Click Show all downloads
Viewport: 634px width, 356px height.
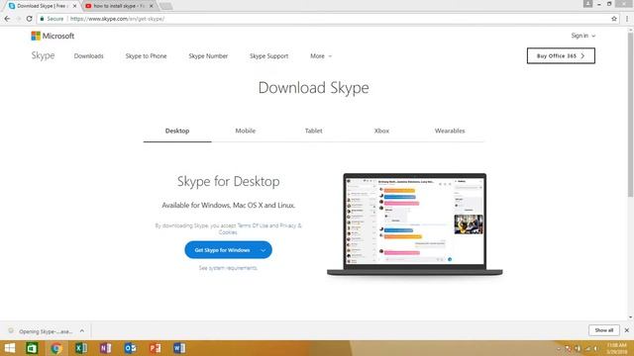(603, 330)
